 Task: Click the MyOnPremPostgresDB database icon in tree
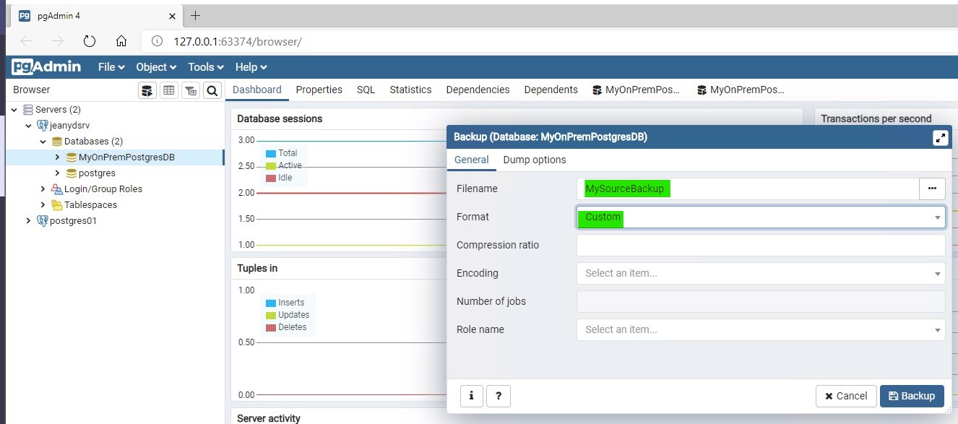[72, 157]
